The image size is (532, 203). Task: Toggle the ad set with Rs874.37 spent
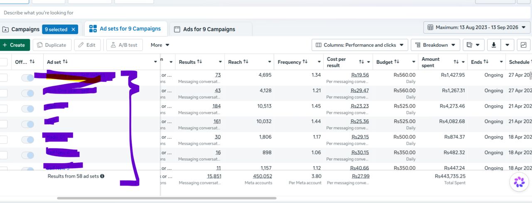(27, 140)
